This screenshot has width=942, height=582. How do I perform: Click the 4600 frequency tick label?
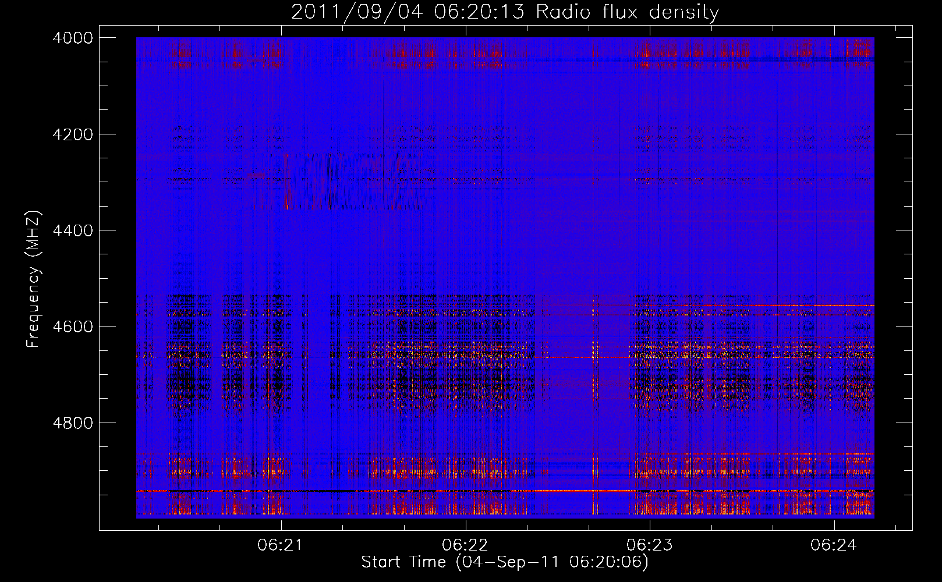73,327
